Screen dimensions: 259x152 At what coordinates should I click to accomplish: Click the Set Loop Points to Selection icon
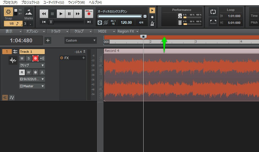[x=213, y=22]
